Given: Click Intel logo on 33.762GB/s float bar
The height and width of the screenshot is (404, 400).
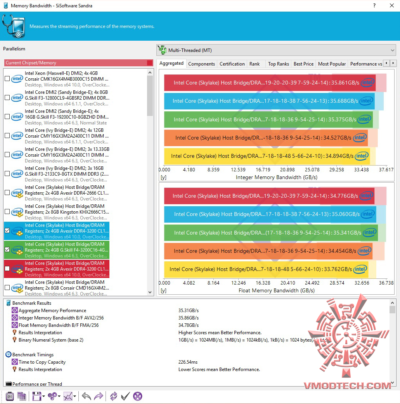Looking at the screenshot, I should point(360,269).
